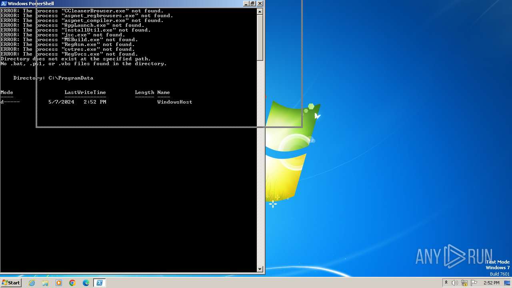Click the Show desktop button
Image resolution: width=512 pixels, height=288 pixels.
pos(508,283)
